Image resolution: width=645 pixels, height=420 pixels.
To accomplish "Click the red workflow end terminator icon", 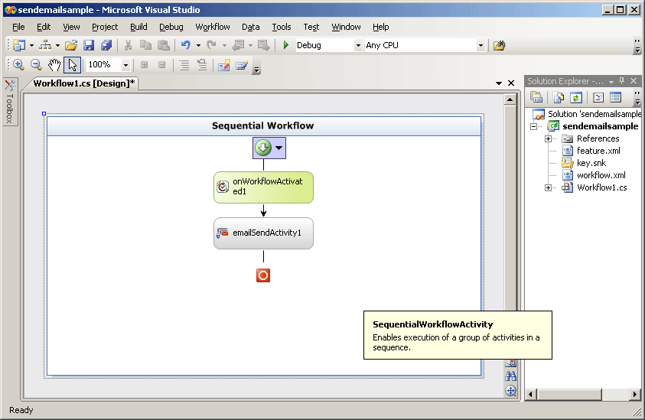I will pyautogui.click(x=263, y=275).
